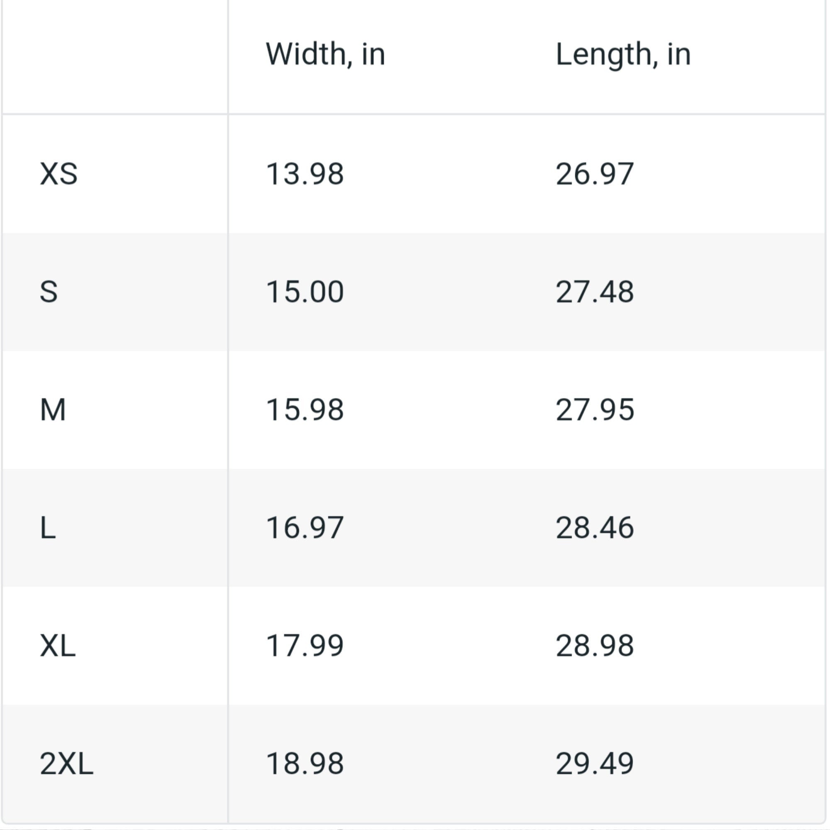This screenshot has height=830, width=830.
Task: Click the 2XL length value 29.49
Action: coord(595,764)
